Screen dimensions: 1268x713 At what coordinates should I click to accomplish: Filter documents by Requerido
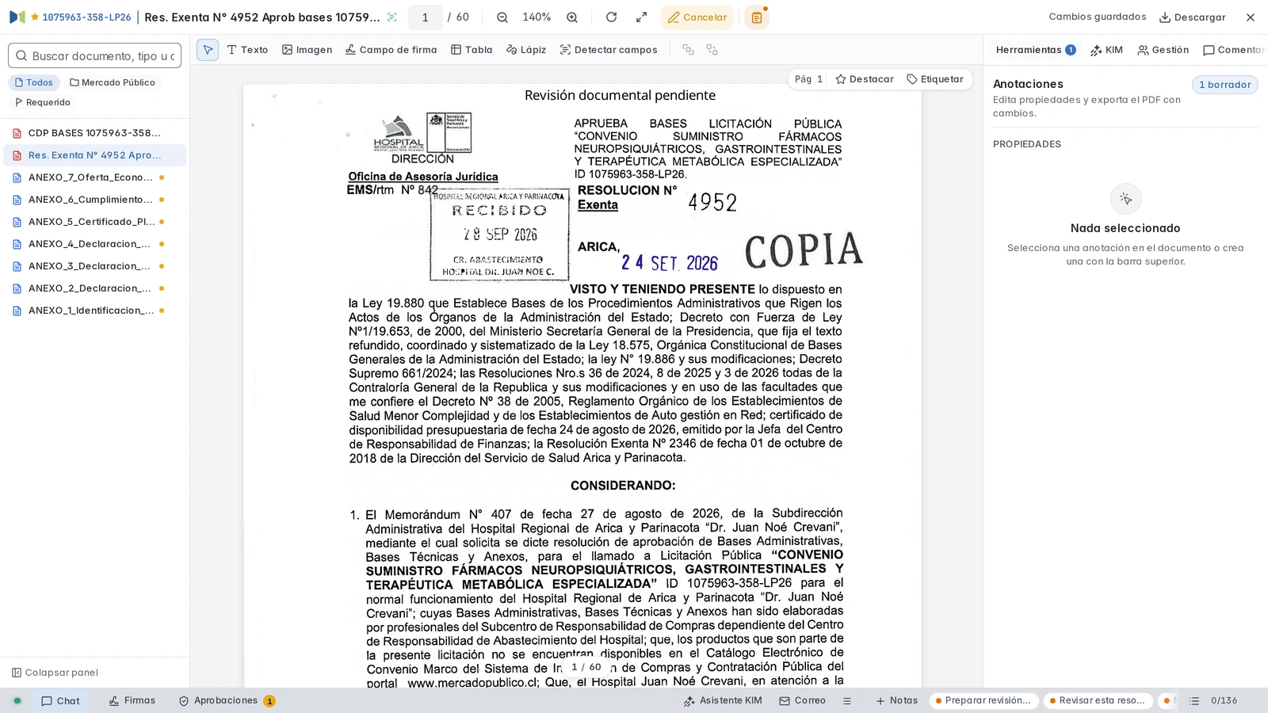click(x=42, y=102)
